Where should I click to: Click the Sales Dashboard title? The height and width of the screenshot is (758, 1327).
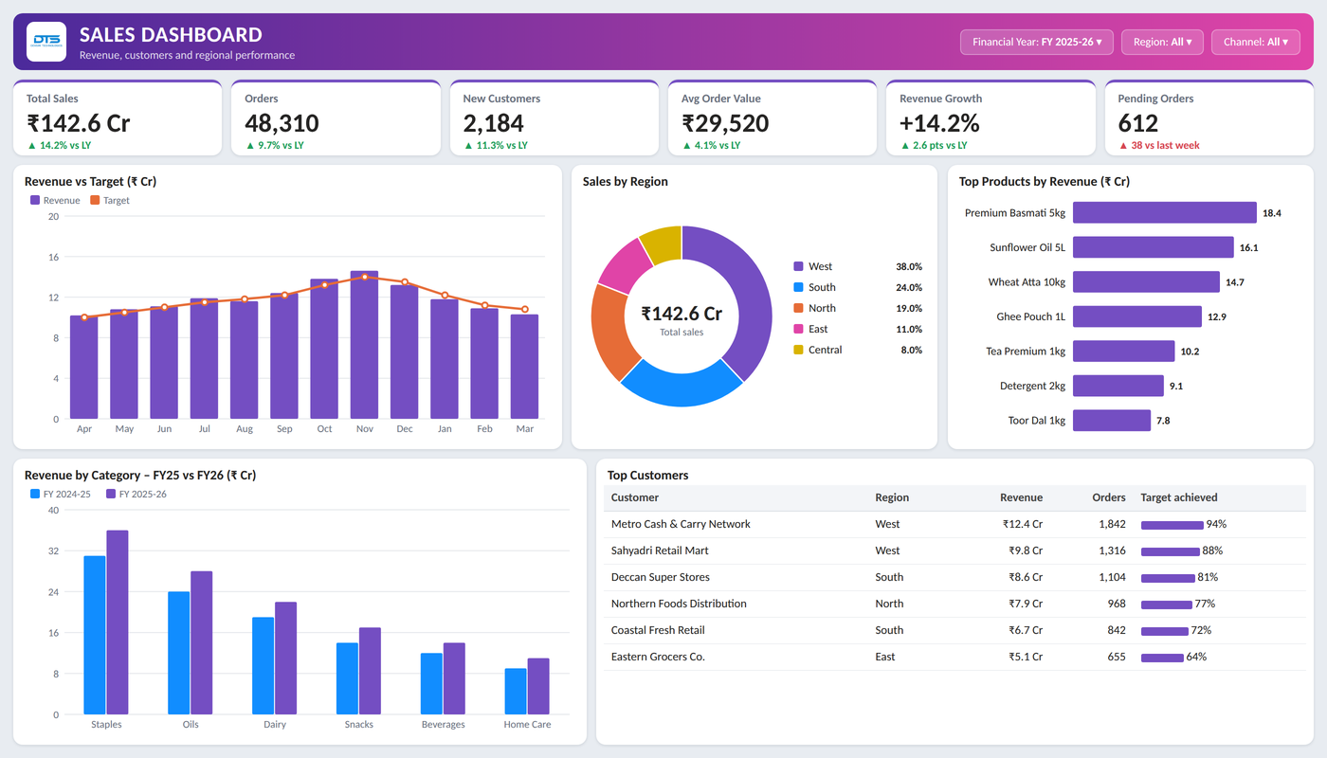tap(171, 35)
